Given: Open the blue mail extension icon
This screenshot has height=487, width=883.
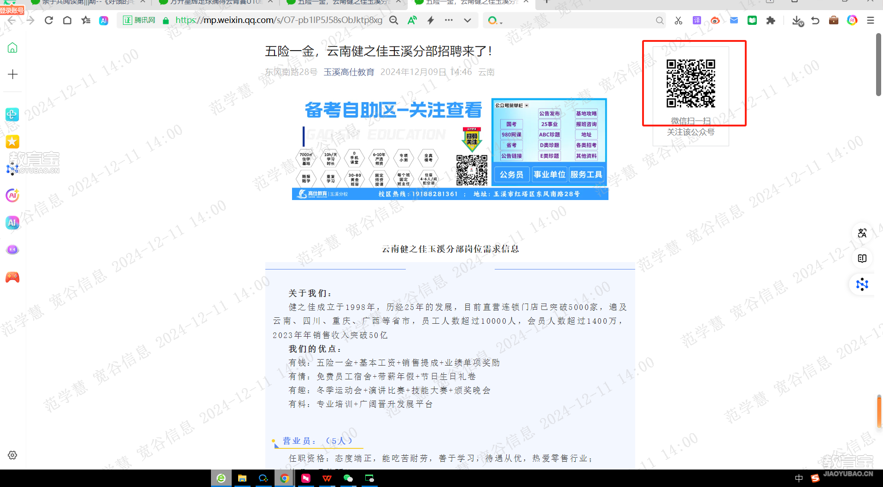Looking at the screenshot, I should (x=734, y=20).
